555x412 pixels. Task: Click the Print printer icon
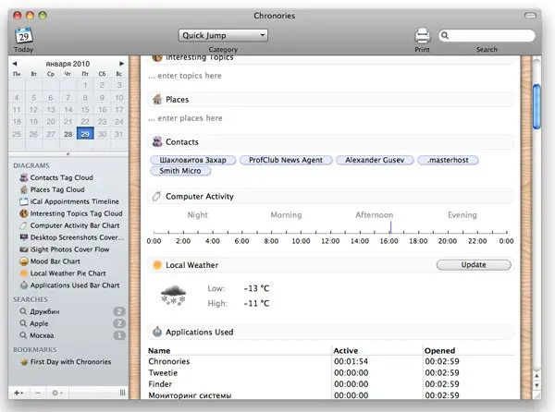coord(423,36)
